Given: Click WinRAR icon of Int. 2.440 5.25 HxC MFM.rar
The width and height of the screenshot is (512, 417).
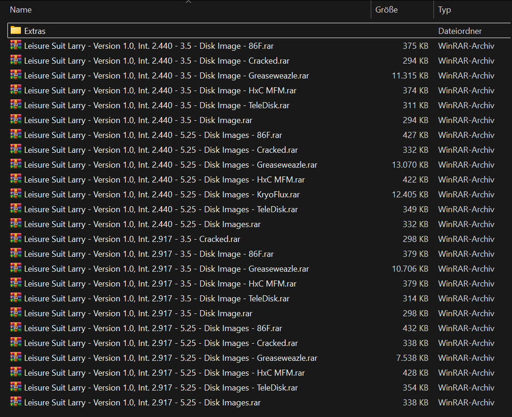Looking at the screenshot, I should pyautogui.click(x=16, y=179).
